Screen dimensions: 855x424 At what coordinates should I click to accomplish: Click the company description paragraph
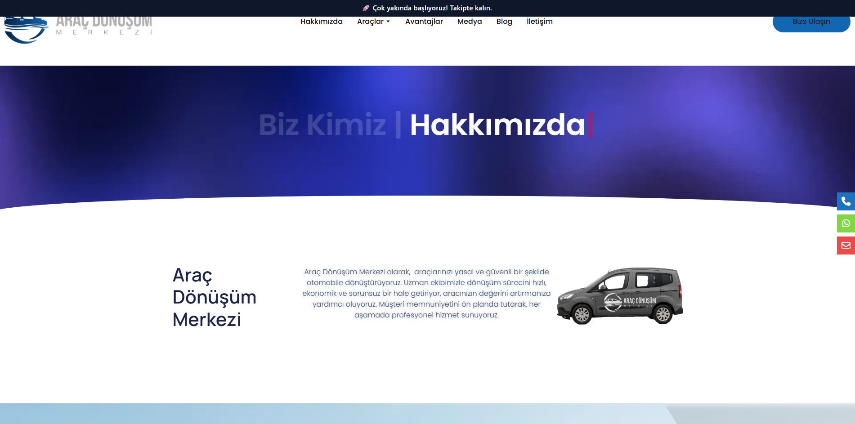426,293
